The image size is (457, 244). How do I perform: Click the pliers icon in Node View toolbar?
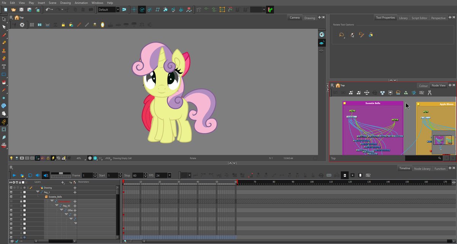[429, 92]
